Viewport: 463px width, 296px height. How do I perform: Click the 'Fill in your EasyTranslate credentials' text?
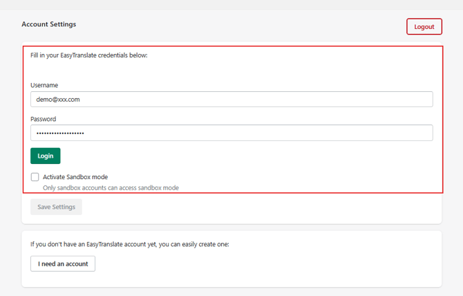tap(88, 55)
